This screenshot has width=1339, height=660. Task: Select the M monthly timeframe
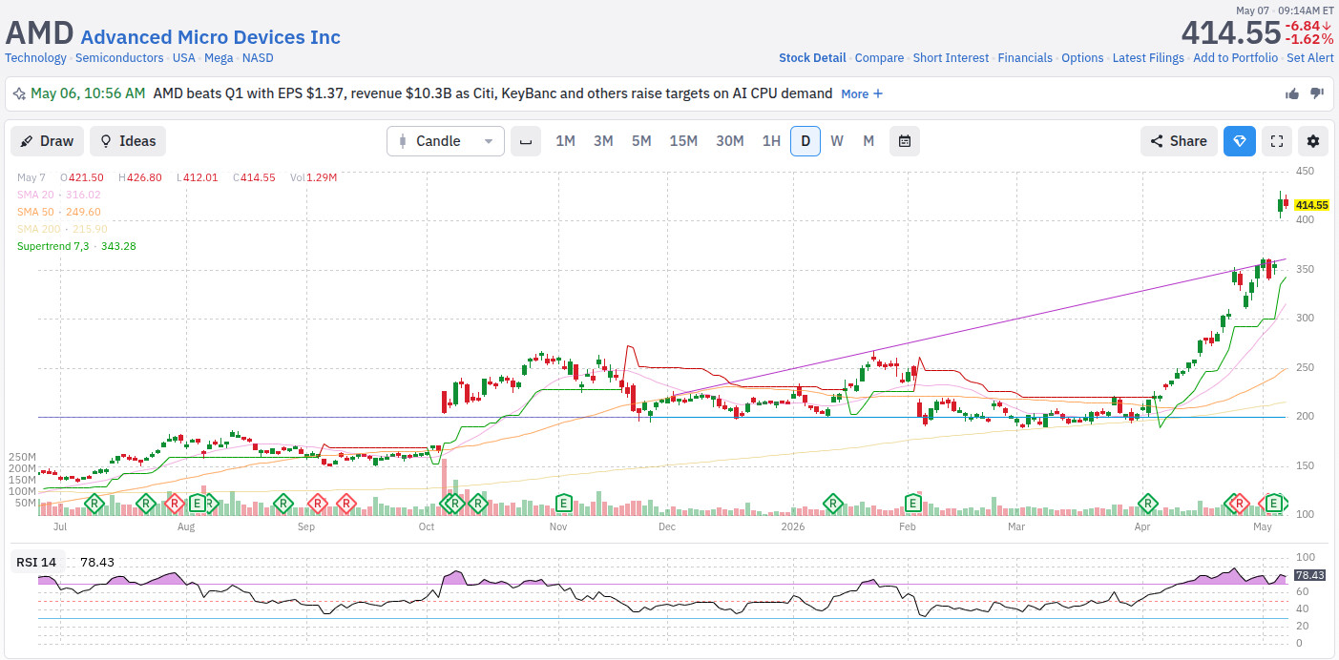point(868,141)
